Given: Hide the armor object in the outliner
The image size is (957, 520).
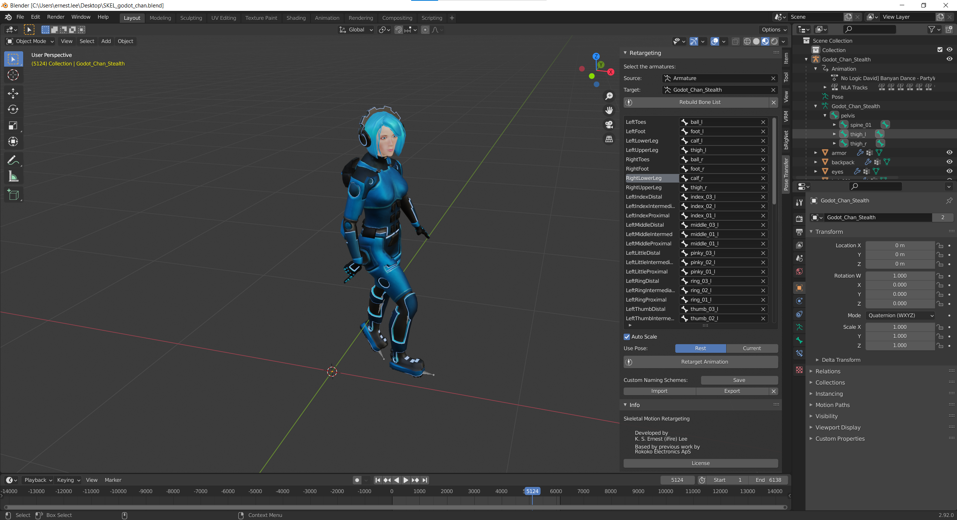Looking at the screenshot, I should tap(950, 152).
